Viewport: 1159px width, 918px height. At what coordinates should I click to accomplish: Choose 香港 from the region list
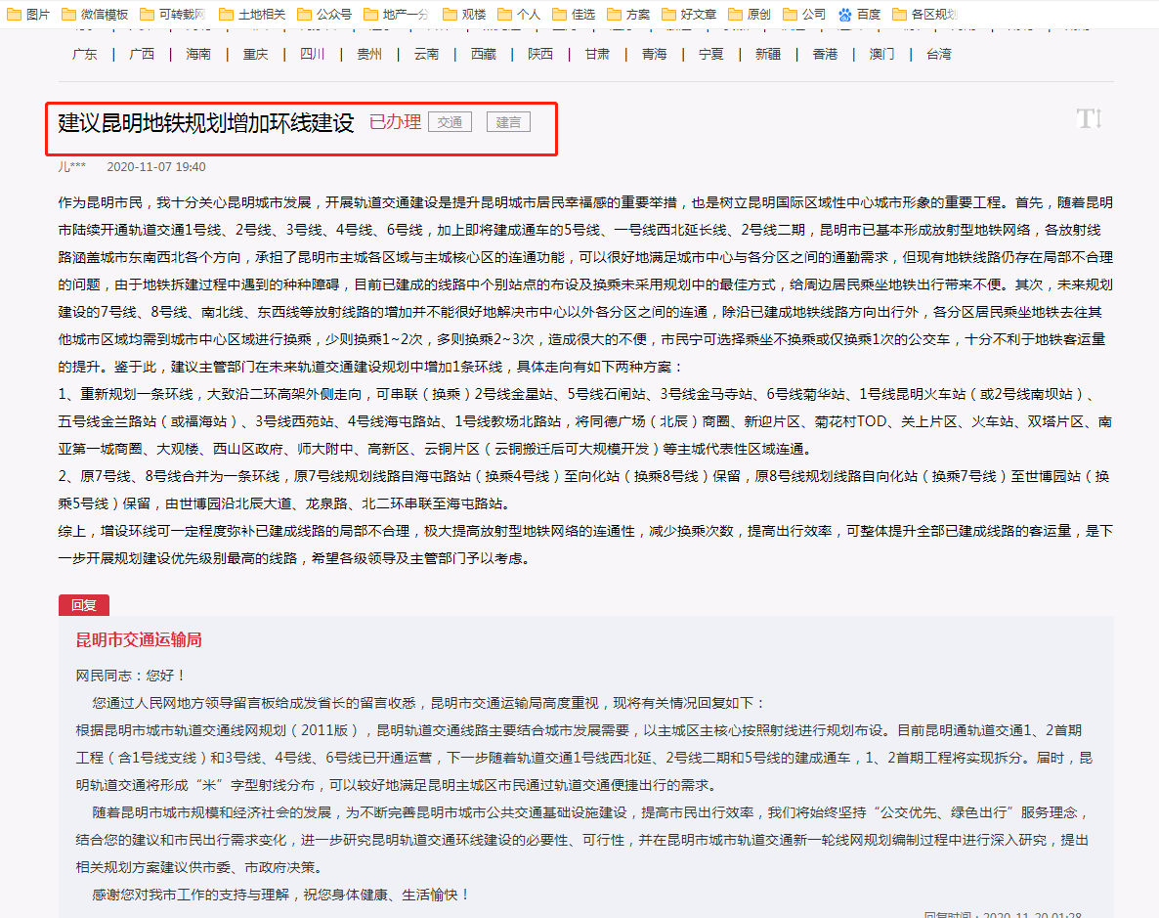[x=825, y=55]
